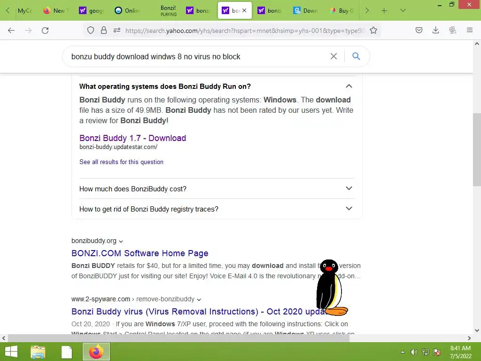Click the vertical scrollbar thumb
The width and height of the screenshot is (481, 361).
[477, 149]
